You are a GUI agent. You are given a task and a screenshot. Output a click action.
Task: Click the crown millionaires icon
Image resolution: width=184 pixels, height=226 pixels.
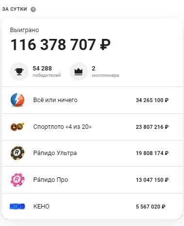coord(79,71)
